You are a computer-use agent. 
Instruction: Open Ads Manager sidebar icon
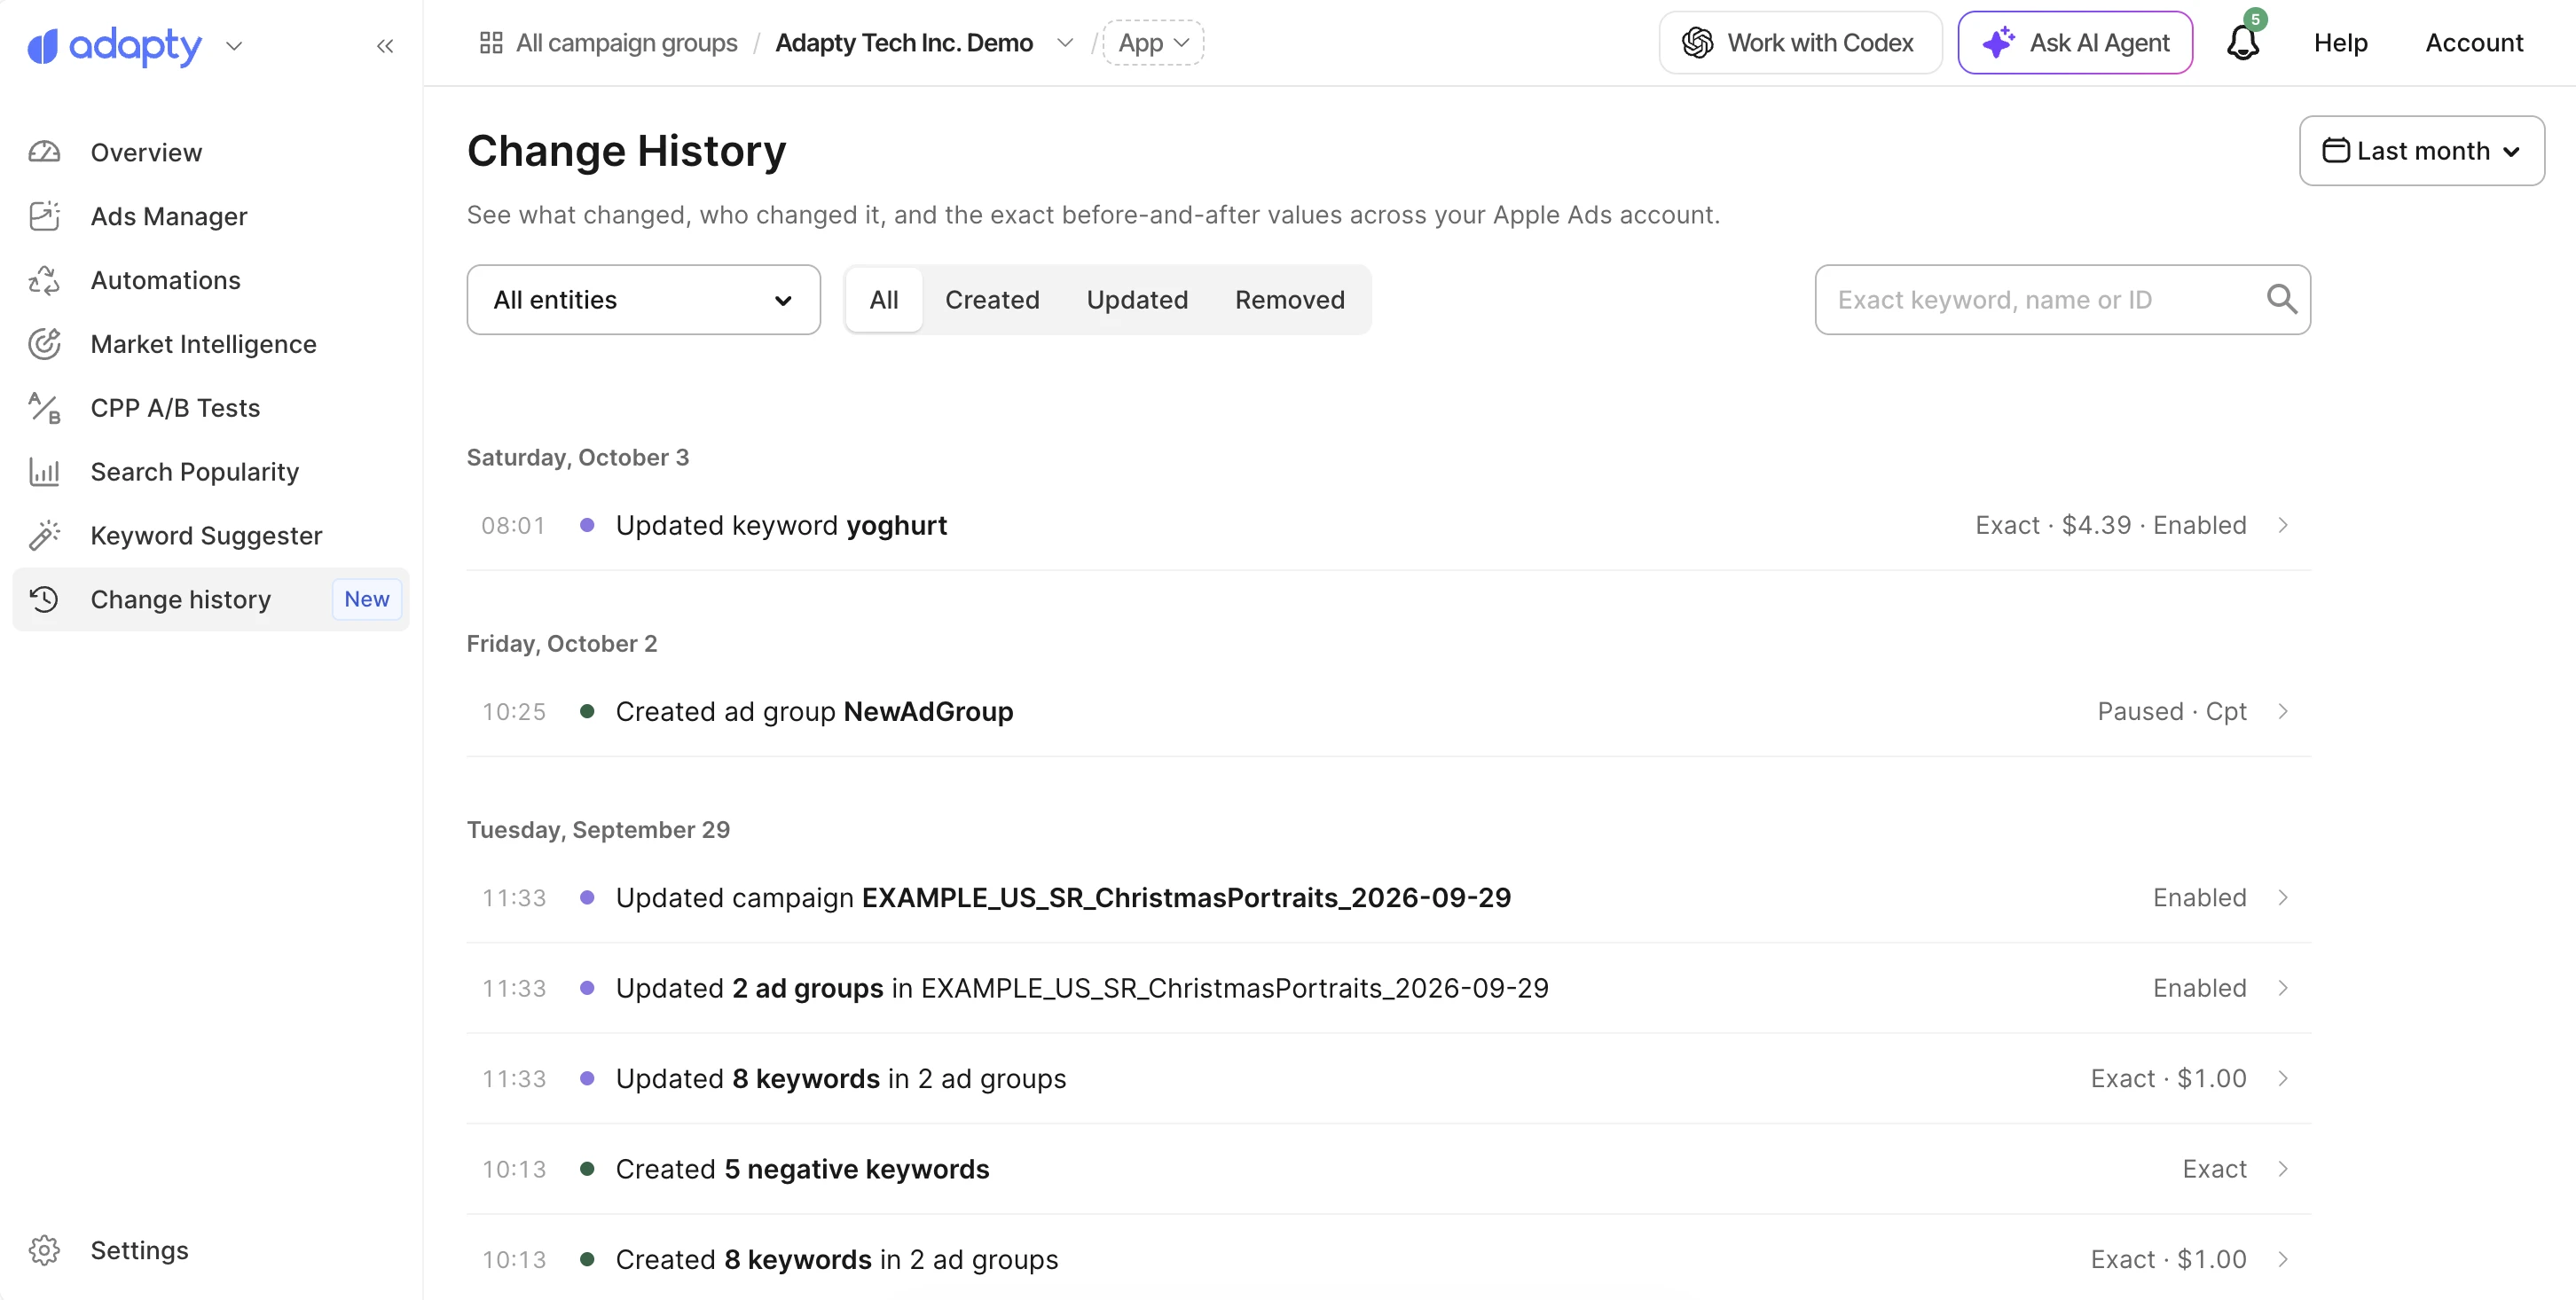pyautogui.click(x=44, y=216)
